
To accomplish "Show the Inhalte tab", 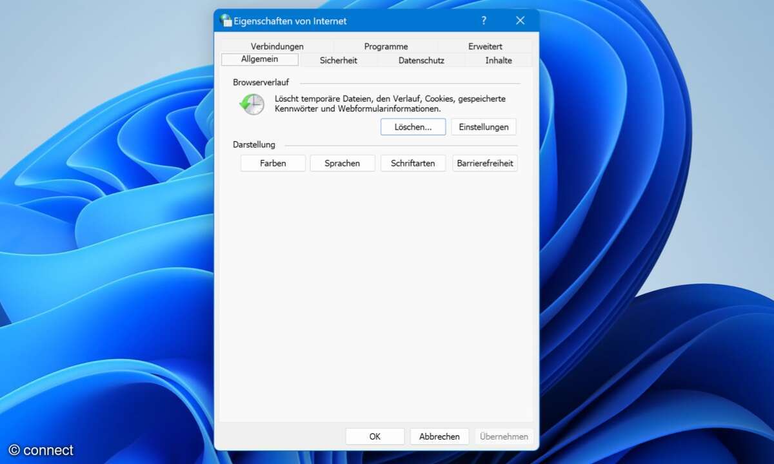I will pos(499,60).
